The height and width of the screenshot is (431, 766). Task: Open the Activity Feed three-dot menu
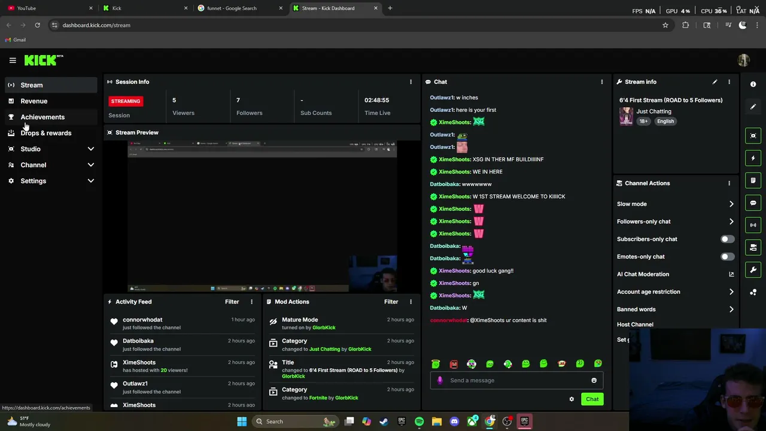pyautogui.click(x=251, y=302)
